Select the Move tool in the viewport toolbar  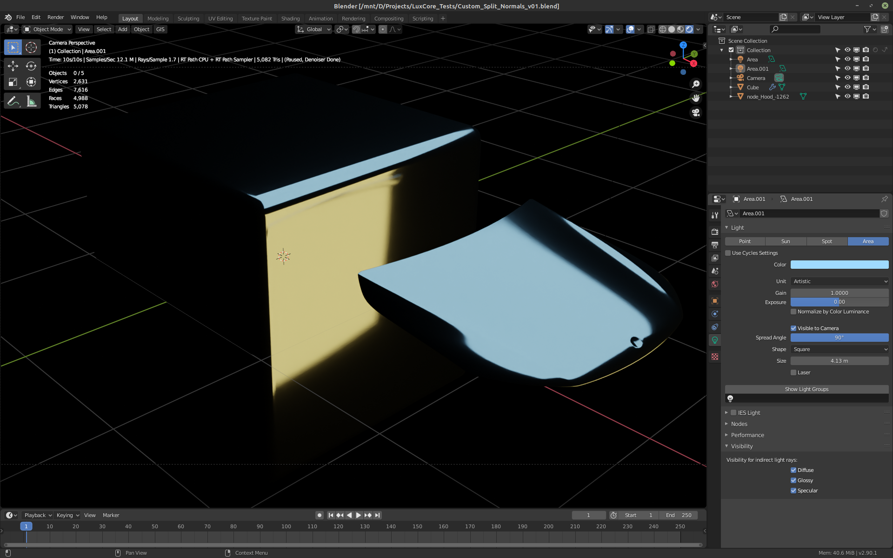pyautogui.click(x=13, y=66)
